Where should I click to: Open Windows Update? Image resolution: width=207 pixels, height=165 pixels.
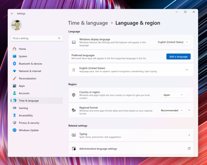(37, 130)
